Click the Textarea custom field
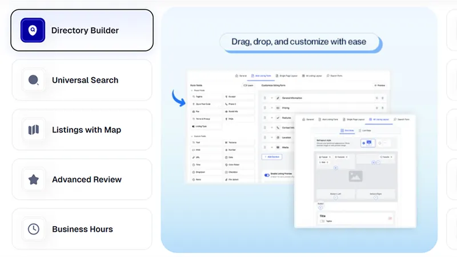The image size is (457, 257). pyautogui.click(x=239, y=142)
